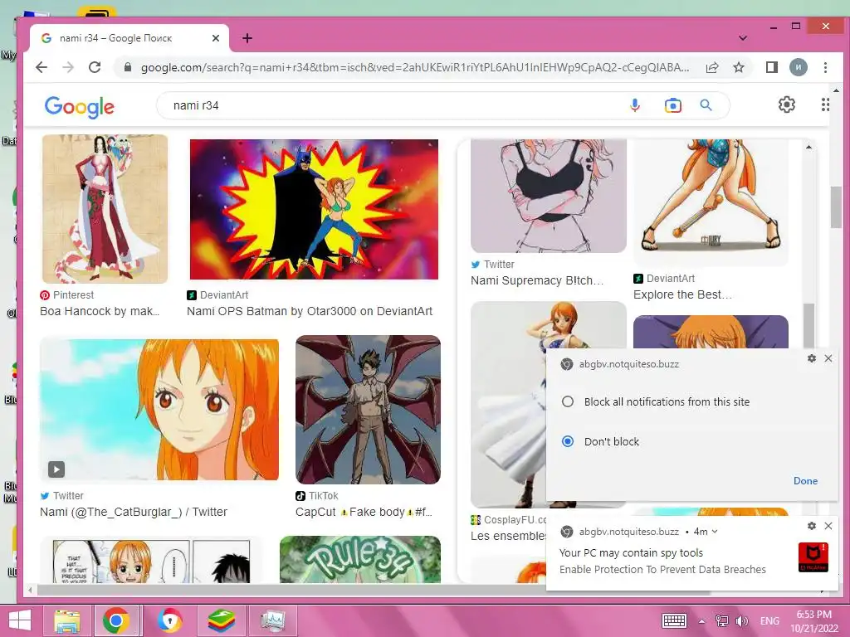Click the forward navigation arrow
Screen dimensions: 850x637
(68, 67)
